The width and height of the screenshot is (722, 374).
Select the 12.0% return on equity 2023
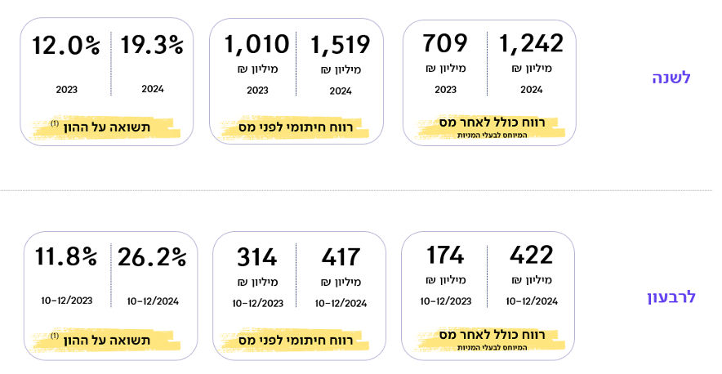click(x=66, y=46)
